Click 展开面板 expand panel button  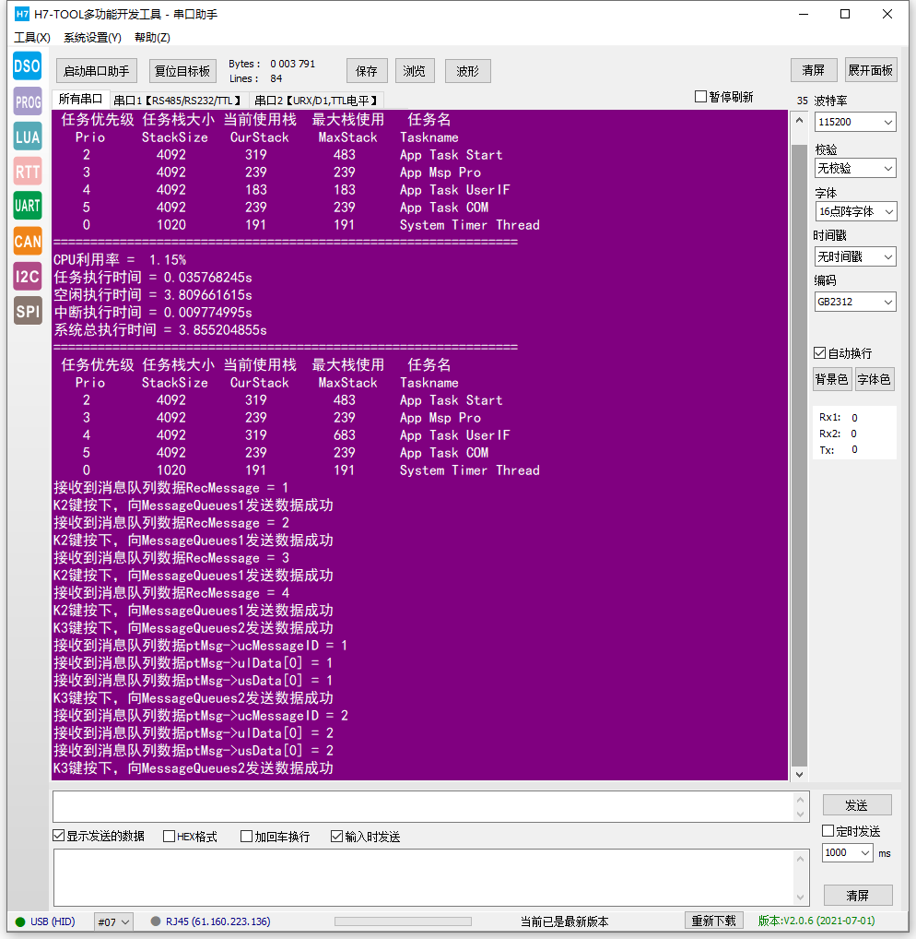(x=871, y=70)
